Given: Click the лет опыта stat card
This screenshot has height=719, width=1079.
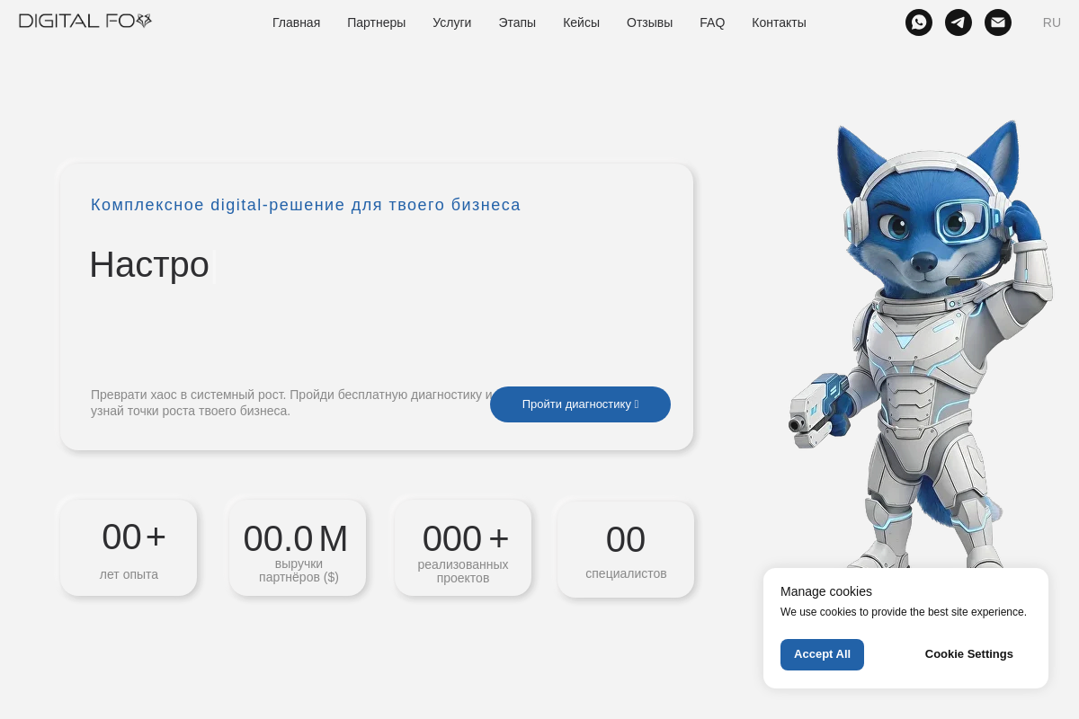Looking at the screenshot, I should (x=129, y=547).
